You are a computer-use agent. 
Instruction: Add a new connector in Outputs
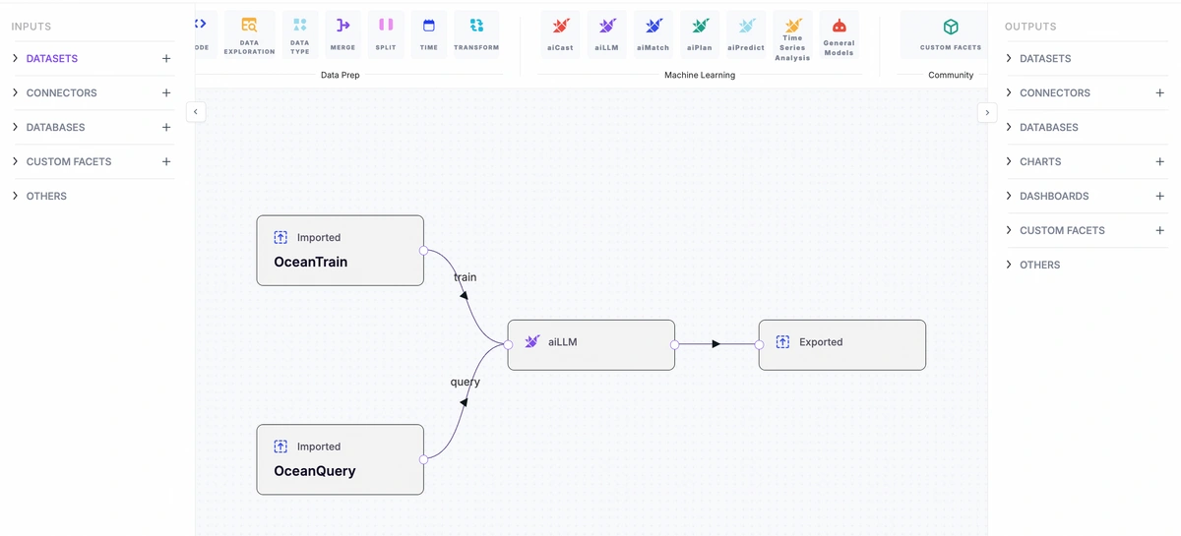[x=1160, y=93]
